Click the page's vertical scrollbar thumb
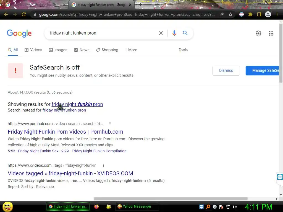Viewport: 283px width, 212px height. coord(281,53)
